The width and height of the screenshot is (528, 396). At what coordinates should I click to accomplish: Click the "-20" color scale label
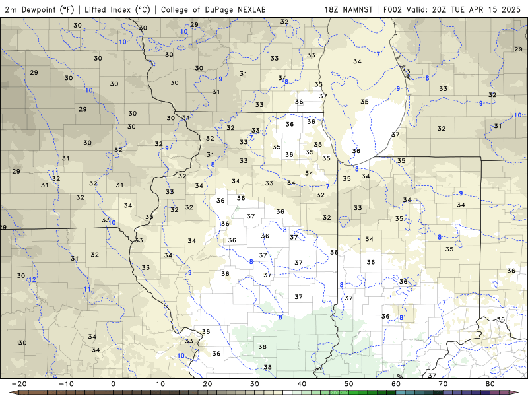[19, 384]
